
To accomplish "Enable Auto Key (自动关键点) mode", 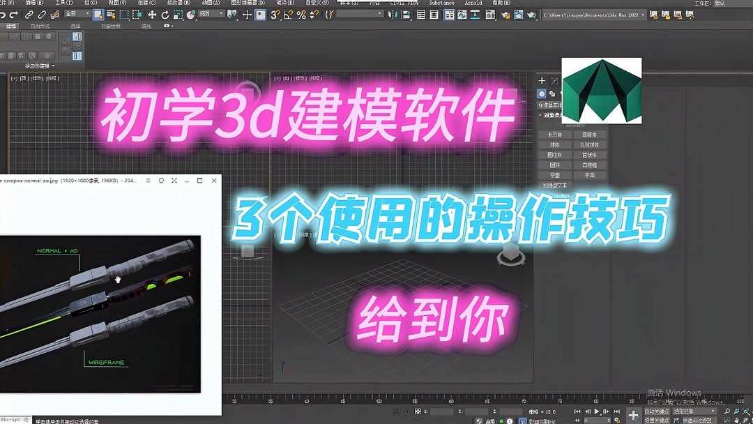I will pyautogui.click(x=656, y=411).
